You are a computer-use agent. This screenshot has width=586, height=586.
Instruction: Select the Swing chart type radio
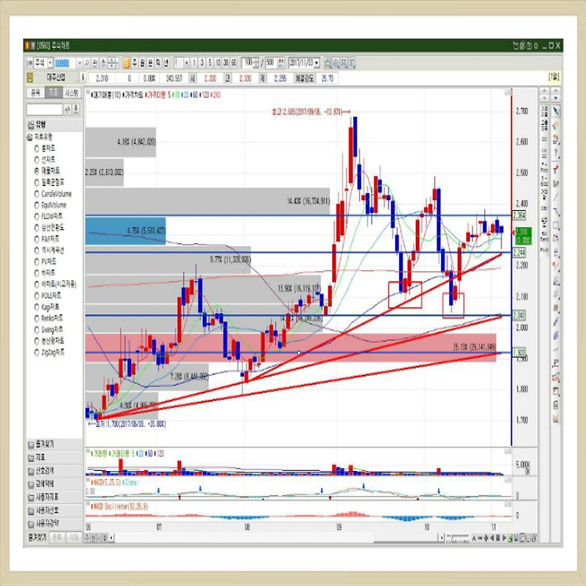[x=37, y=330]
